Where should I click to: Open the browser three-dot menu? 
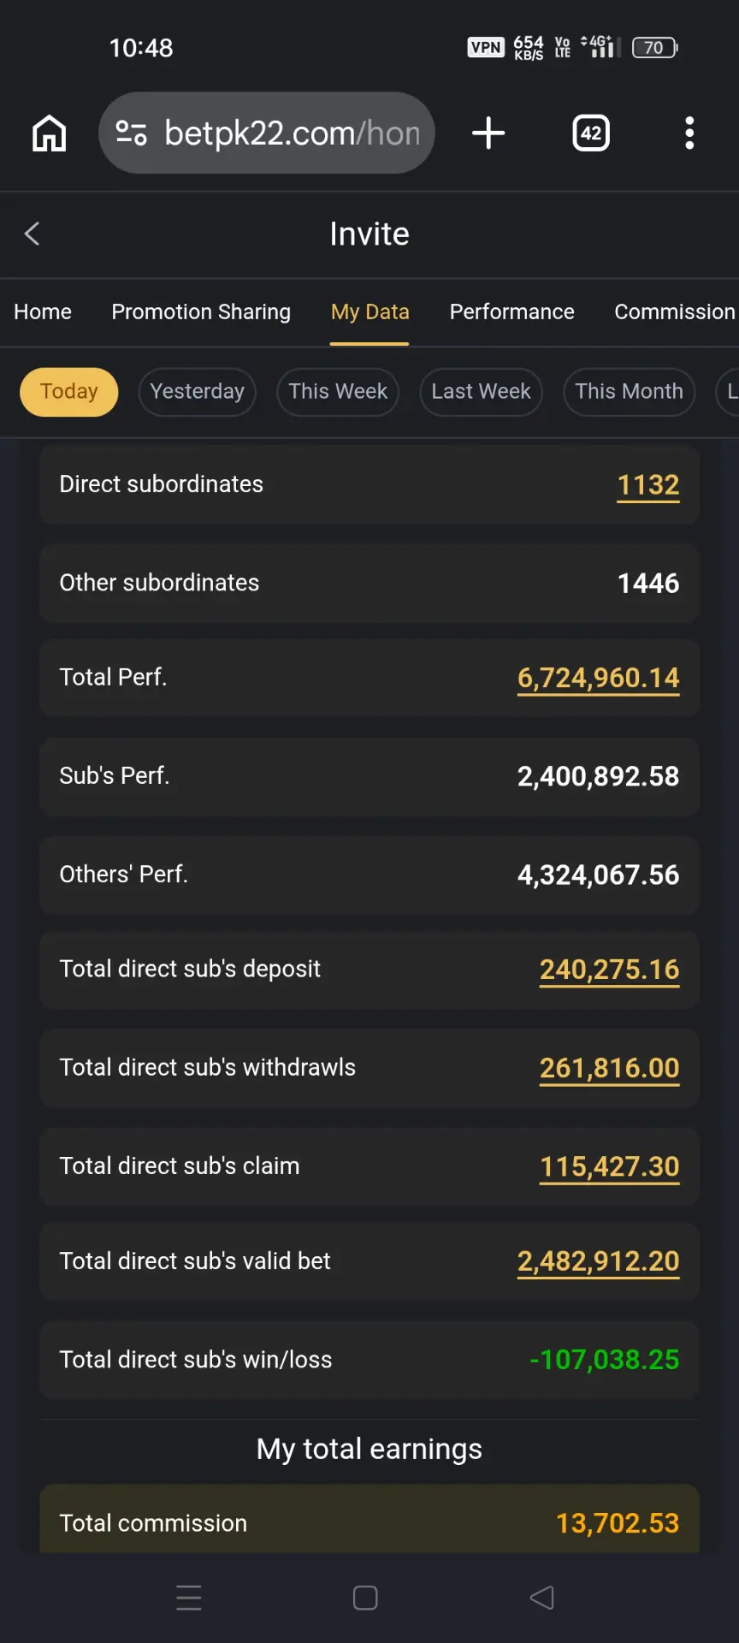pyautogui.click(x=689, y=133)
